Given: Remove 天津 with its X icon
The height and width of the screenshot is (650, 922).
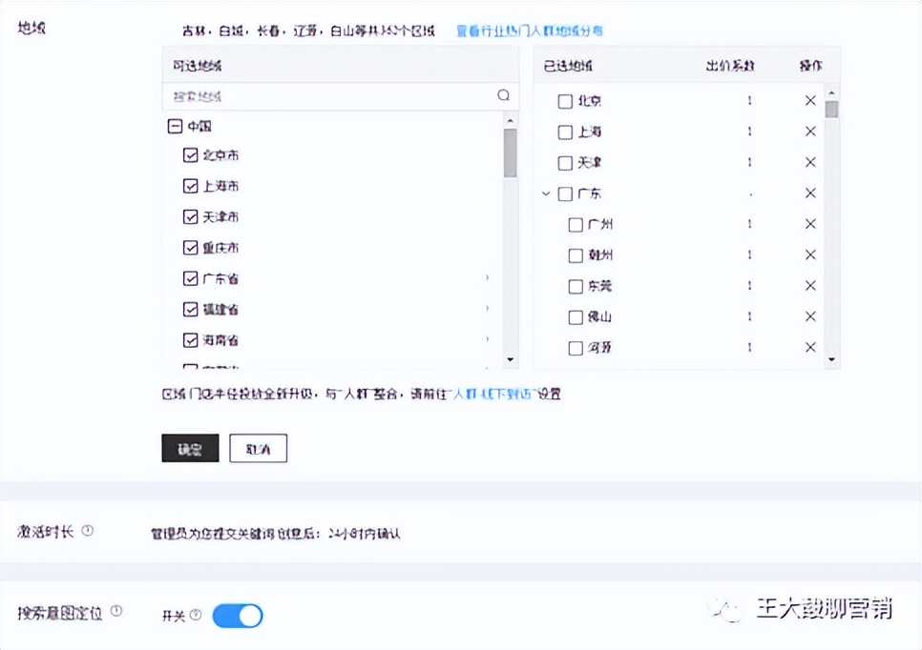Looking at the screenshot, I should point(810,162).
